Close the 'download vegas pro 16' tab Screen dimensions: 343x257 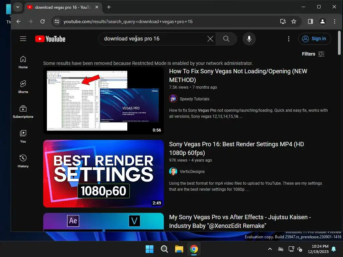(x=97, y=7)
